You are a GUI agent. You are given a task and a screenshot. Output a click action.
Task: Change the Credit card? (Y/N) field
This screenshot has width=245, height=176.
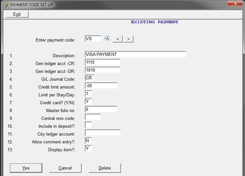88,101
